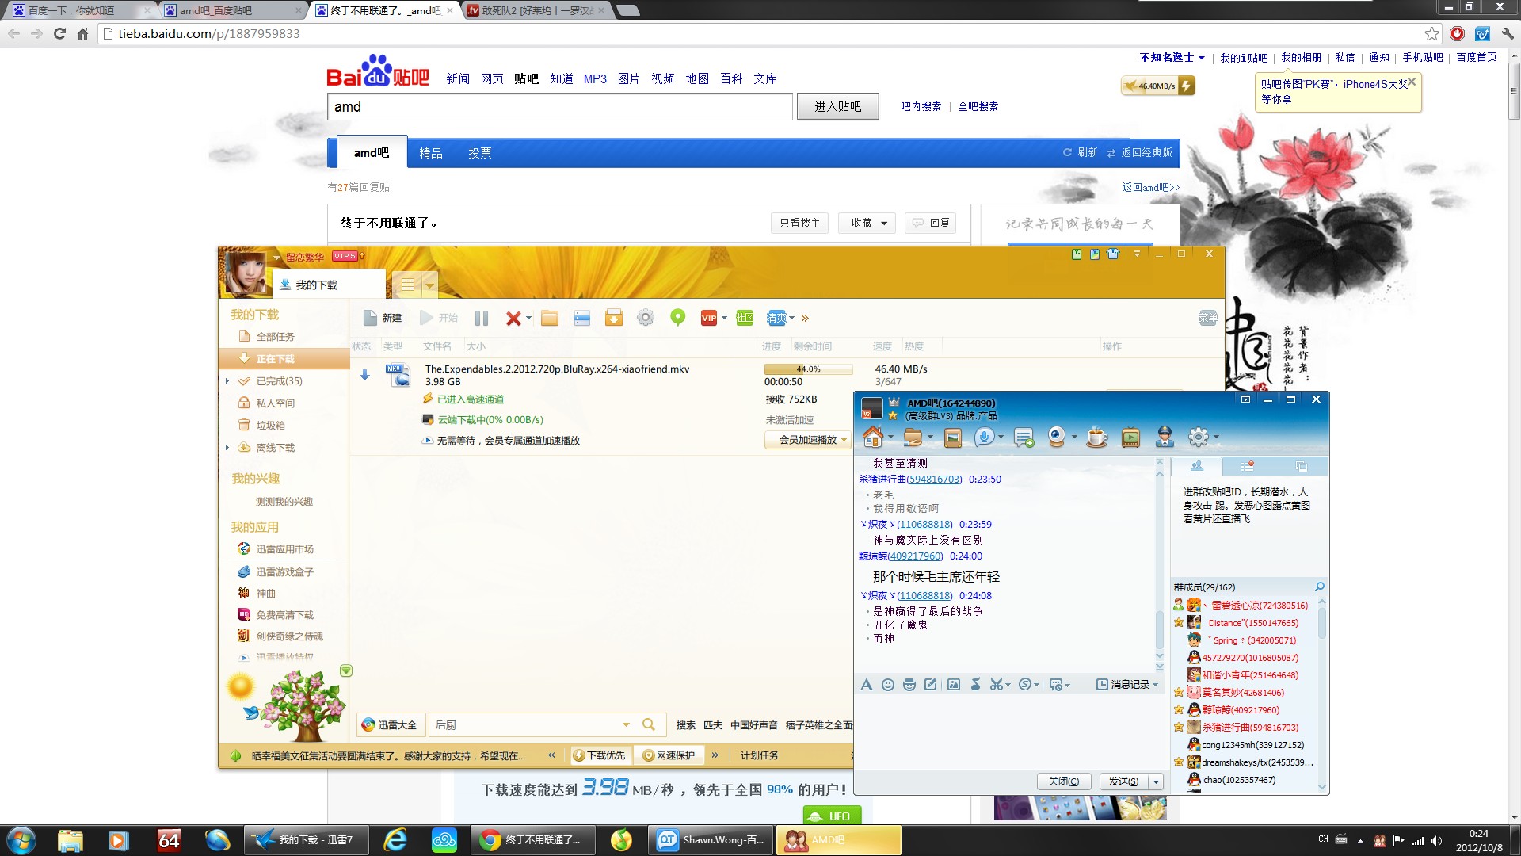The image size is (1521, 856).
Task: Expand the delete options arrow beside red X
Action: click(x=528, y=319)
